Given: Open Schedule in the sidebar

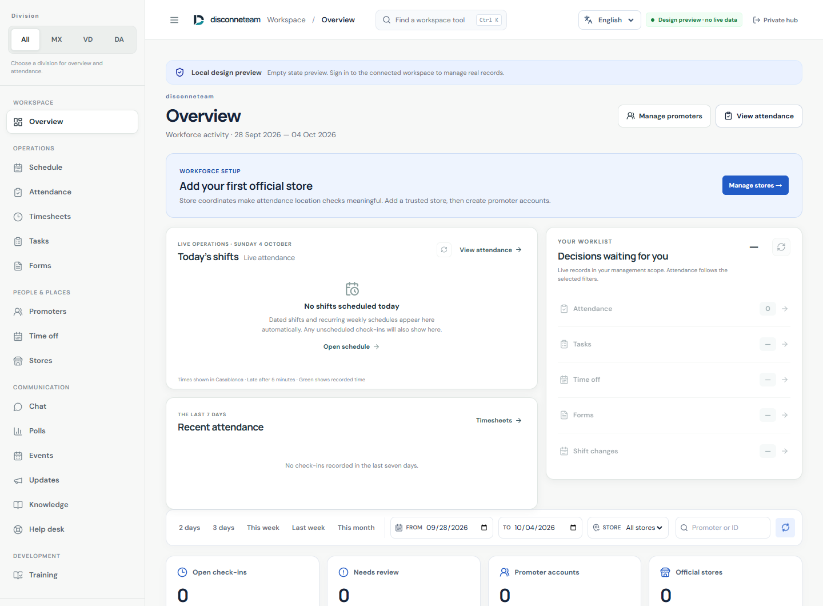Looking at the screenshot, I should pyautogui.click(x=73, y=168).
